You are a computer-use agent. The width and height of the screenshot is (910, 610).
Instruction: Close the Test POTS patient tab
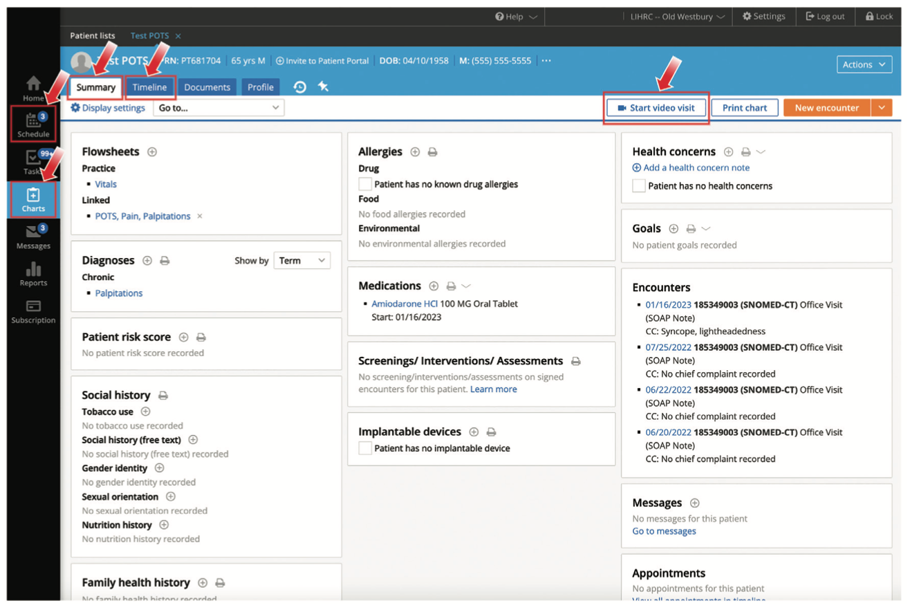178,36
